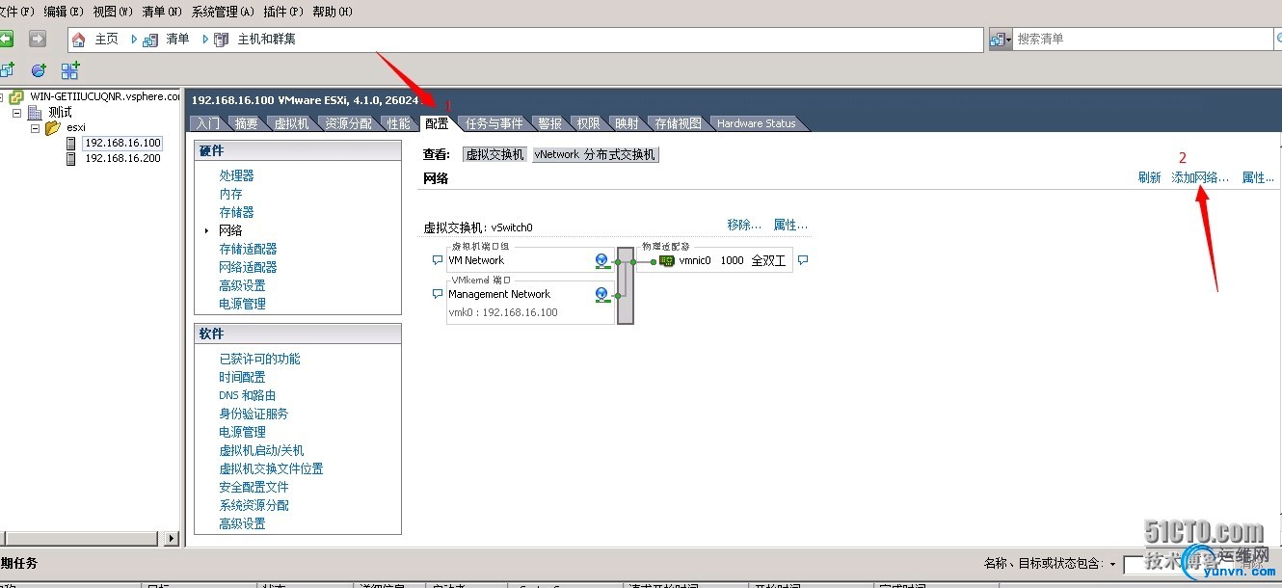Click info bubble left of VM Network
The width and height of the screenshot is (1282, 588).
pos(438,260)
